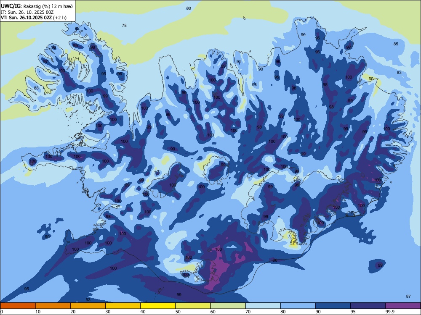Click the '83' value off the east coast
The image size is (421, 315).
pos(399,72)
